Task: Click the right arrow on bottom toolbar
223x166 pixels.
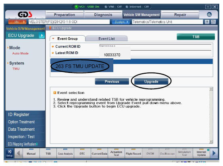Action: [214, 153]
